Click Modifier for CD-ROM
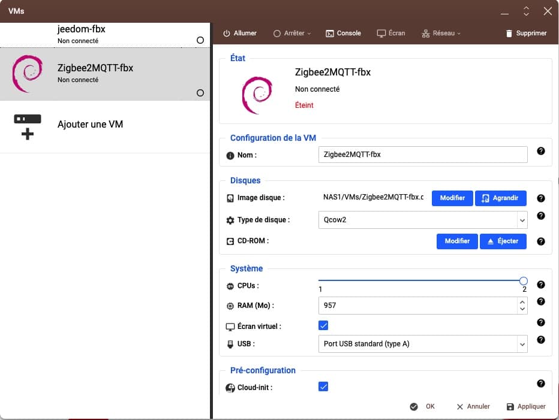Viewport: 559px width, 420px height. [457, 241]
